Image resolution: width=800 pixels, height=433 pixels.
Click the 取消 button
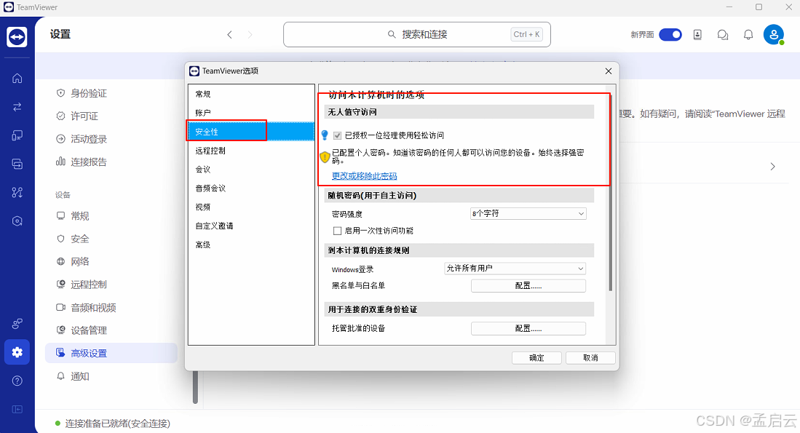tap(590, 358)
